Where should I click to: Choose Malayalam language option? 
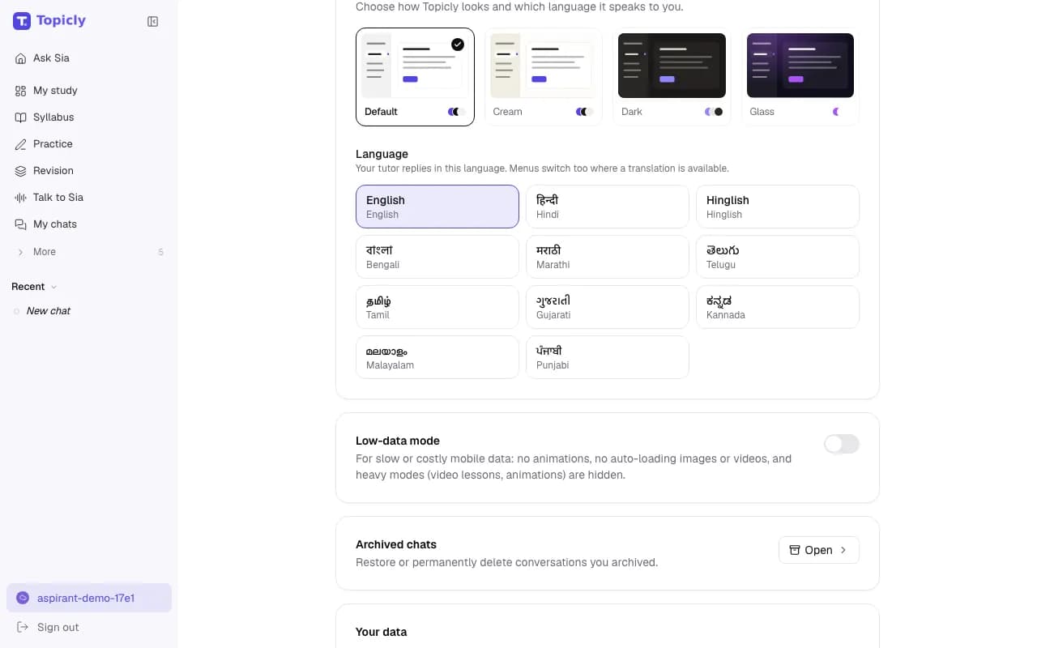point(437,357)
